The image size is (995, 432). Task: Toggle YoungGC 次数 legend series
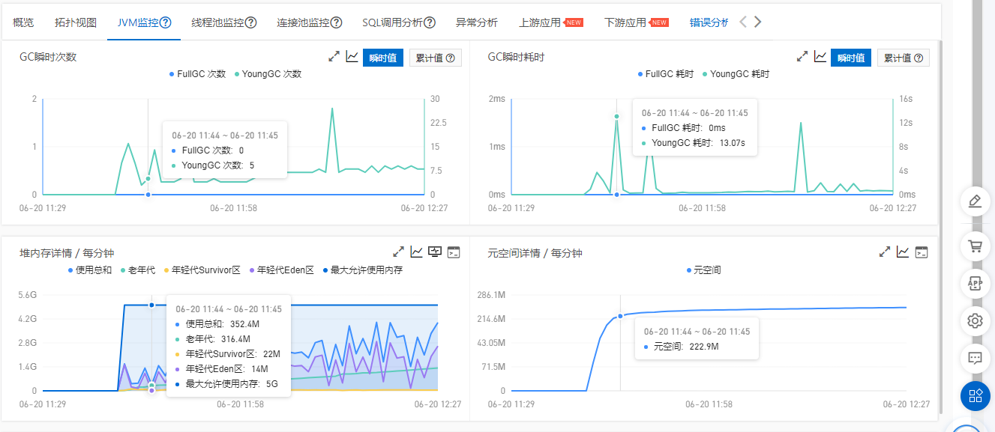[x=268, y=74]
